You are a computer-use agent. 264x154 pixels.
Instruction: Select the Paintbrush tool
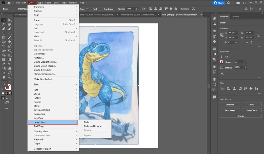(x=10, y=38)
